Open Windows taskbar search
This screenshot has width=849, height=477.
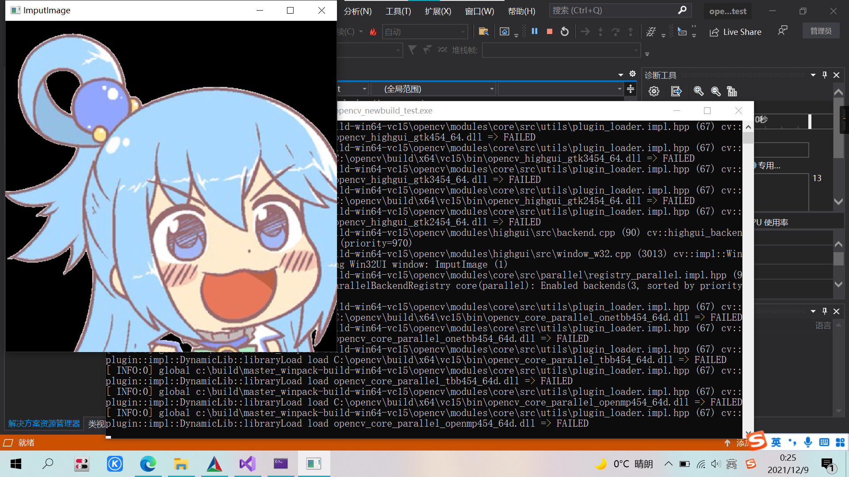[48, 464]
